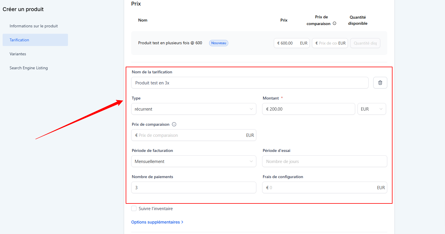Click the Frais de configuration field
445x234 pixels.
[321, 187]
